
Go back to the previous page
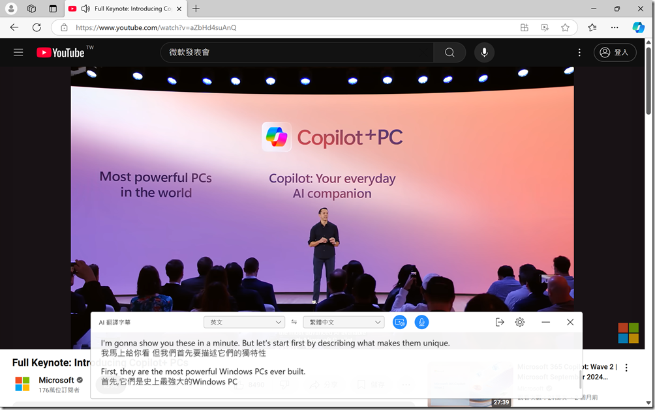click(14, 27)
